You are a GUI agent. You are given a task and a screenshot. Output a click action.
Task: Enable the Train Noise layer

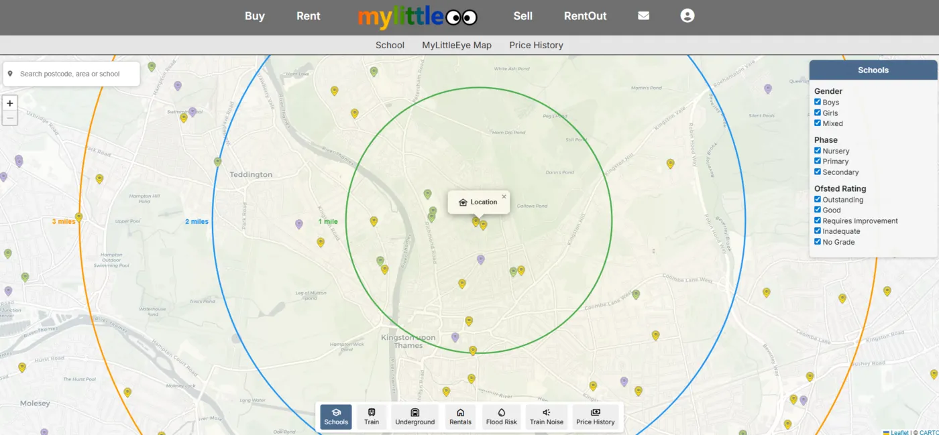(547, 416)
